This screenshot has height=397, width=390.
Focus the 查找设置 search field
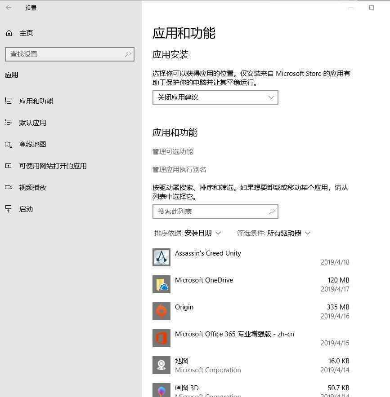(69, 54)
